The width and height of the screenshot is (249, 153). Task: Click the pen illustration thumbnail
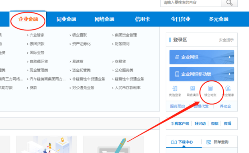click(114, 144)
